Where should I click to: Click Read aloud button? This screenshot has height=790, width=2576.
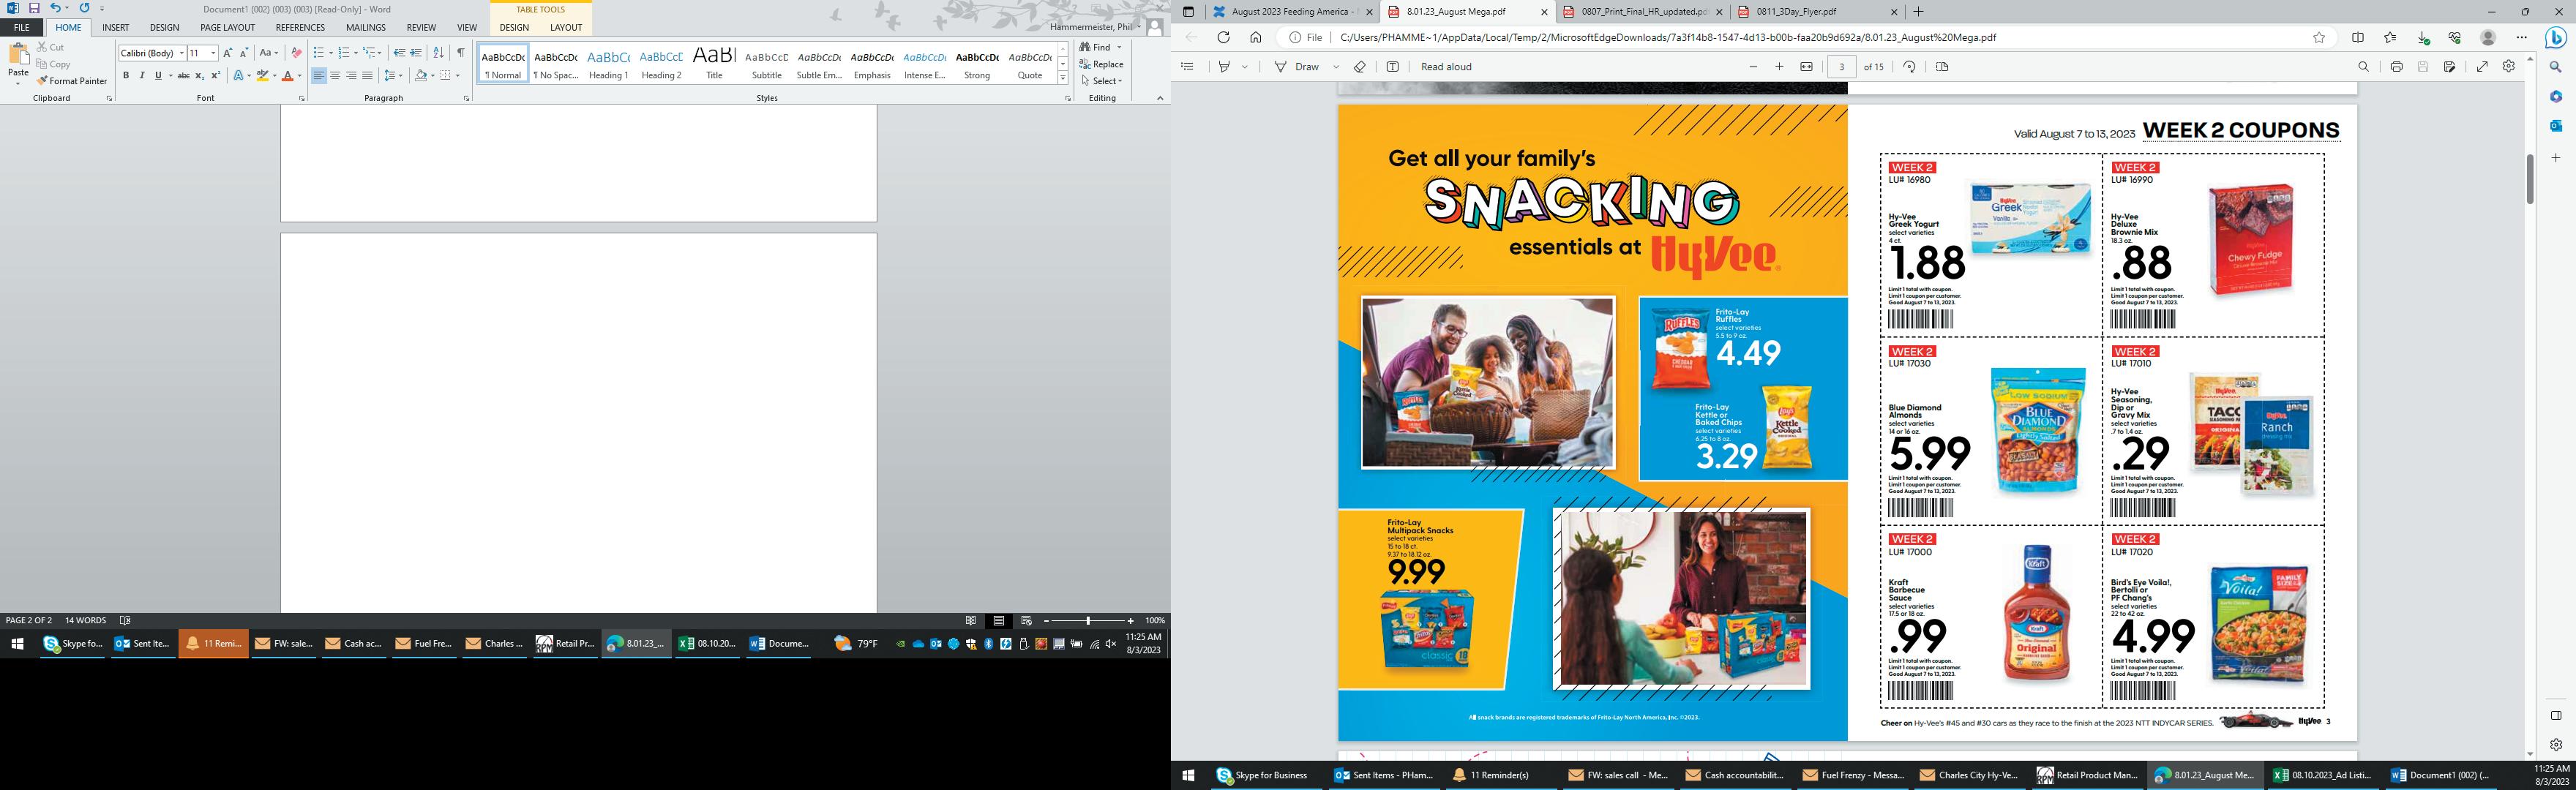tap(1446, 67)
